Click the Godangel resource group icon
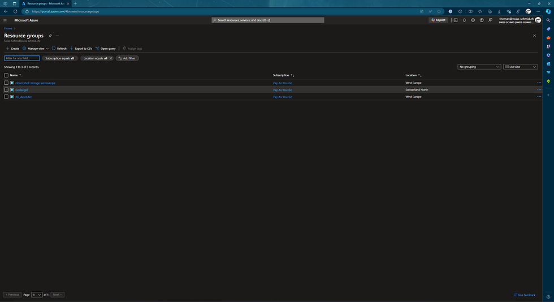The width and height of the screenshot is (554, 302). 12,90
